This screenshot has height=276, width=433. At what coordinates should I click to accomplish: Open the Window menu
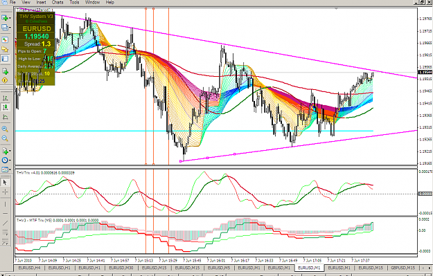(92, 2)
